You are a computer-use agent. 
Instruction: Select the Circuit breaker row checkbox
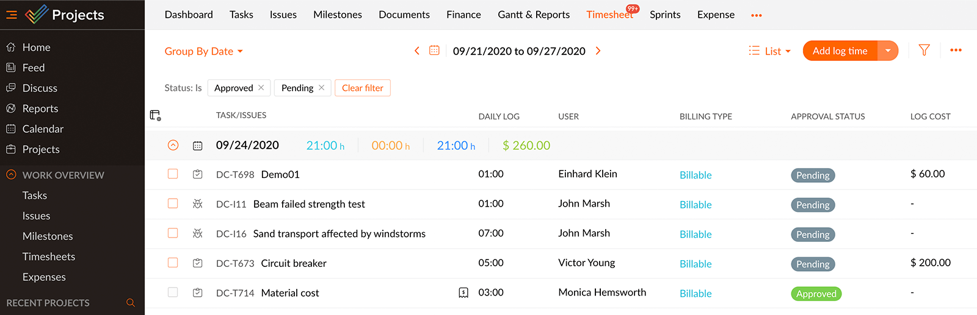[x=173, y=263]
